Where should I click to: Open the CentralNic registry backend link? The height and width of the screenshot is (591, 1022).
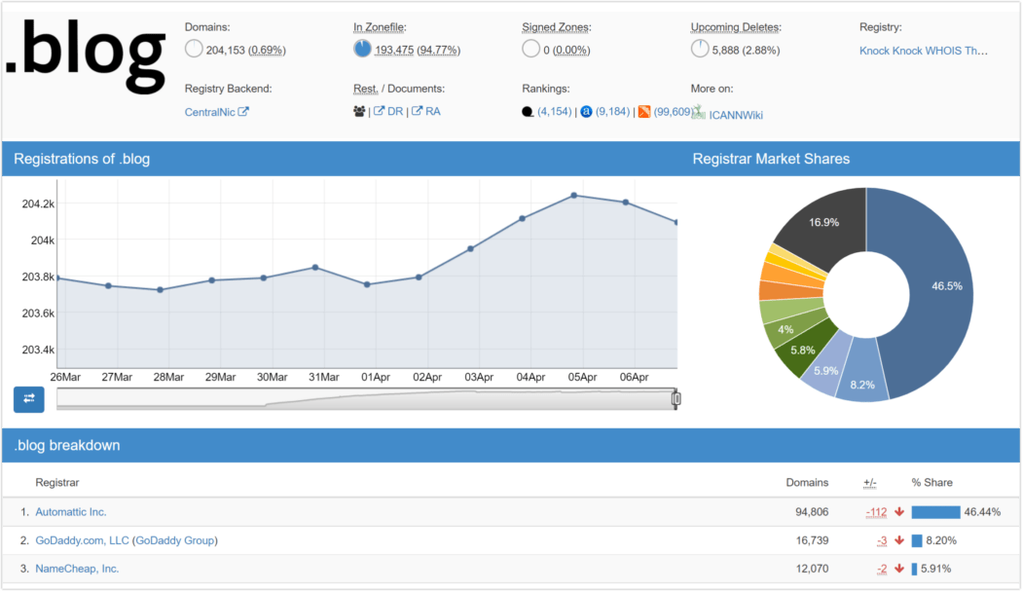[216, 112]
